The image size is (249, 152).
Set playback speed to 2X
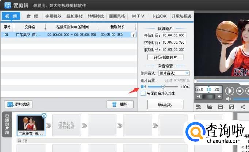click(217, 89)
